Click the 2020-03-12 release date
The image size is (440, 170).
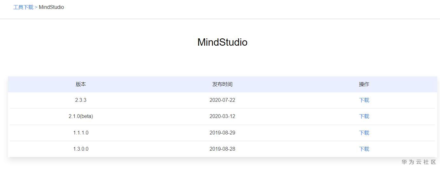point(222,116)
